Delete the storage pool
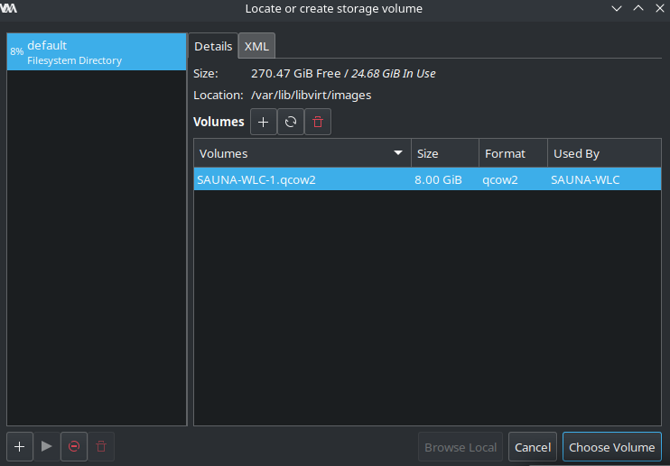This screenshot has width=670, height=466. [101, 446]
